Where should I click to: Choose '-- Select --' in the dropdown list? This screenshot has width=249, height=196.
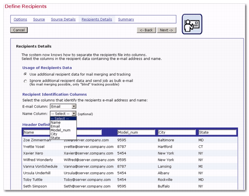pos(63,119)
